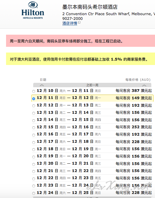Pick the 12月24日 to 12月25日 radio
The height and width of the screenshot is (198, 155).
pyautogui.click(x=34, y=193)
